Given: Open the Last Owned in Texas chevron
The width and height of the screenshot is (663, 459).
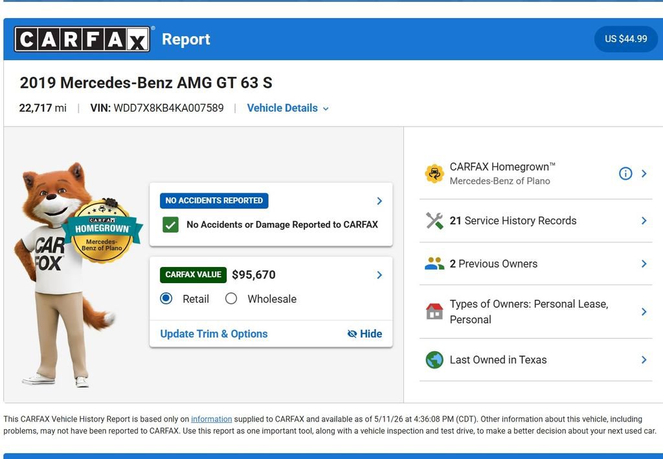Looking at the screenshot, I should (x=644, y=360).
